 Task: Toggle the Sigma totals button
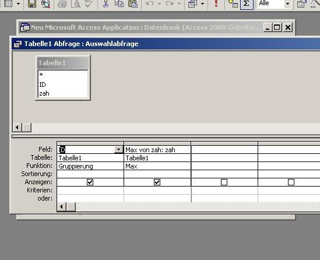point(247,4)
